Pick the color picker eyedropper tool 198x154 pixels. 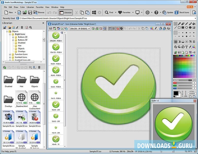pyautogui.click(x=179, y=24)
